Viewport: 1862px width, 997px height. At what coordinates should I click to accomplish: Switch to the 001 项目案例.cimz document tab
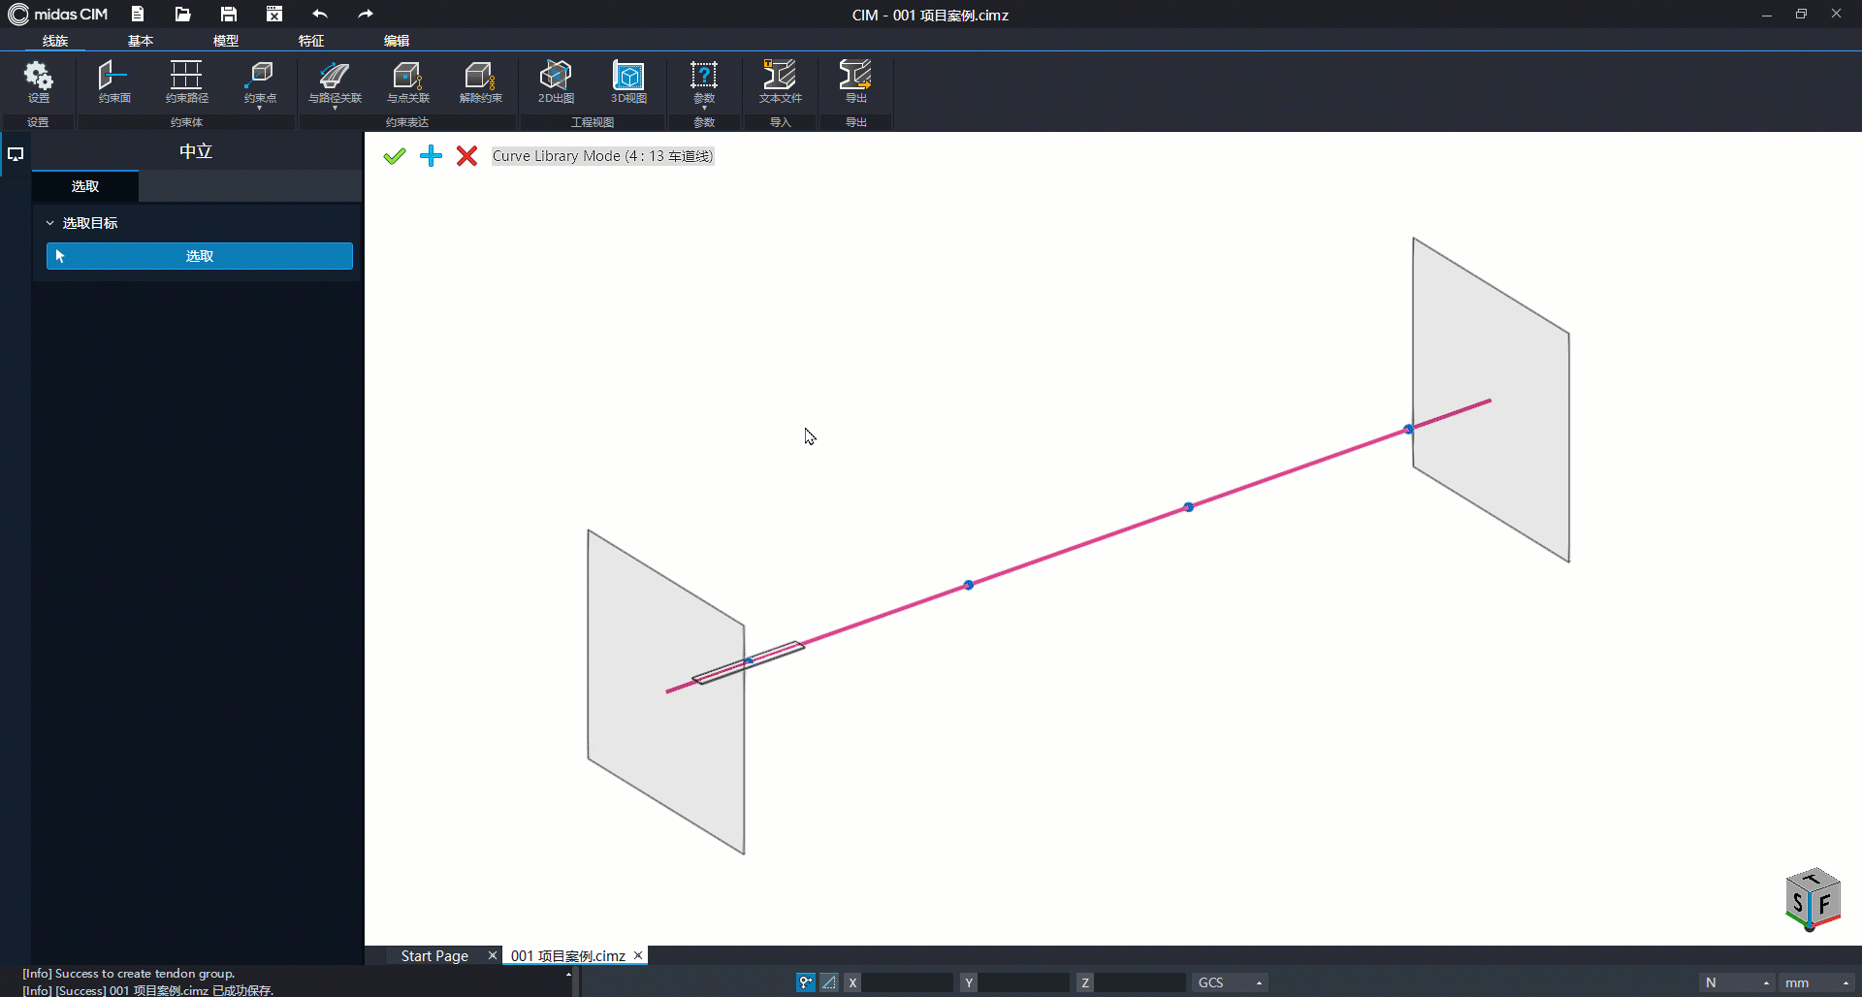pos(568,955)
